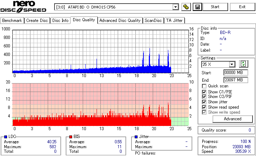
Task: Click the End position field 23097 MB
Action: (x=235, y=80)
